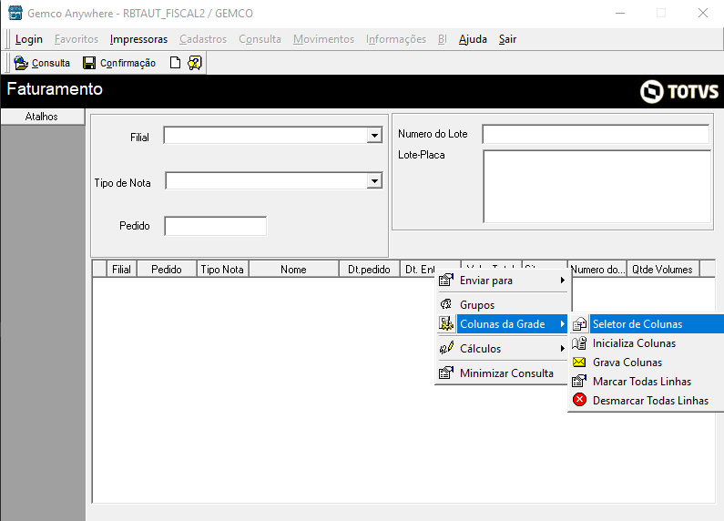Click the Dt.pedido column header
Image resolution: width=724 pixels, height=521 pixels.
(369, 270)
